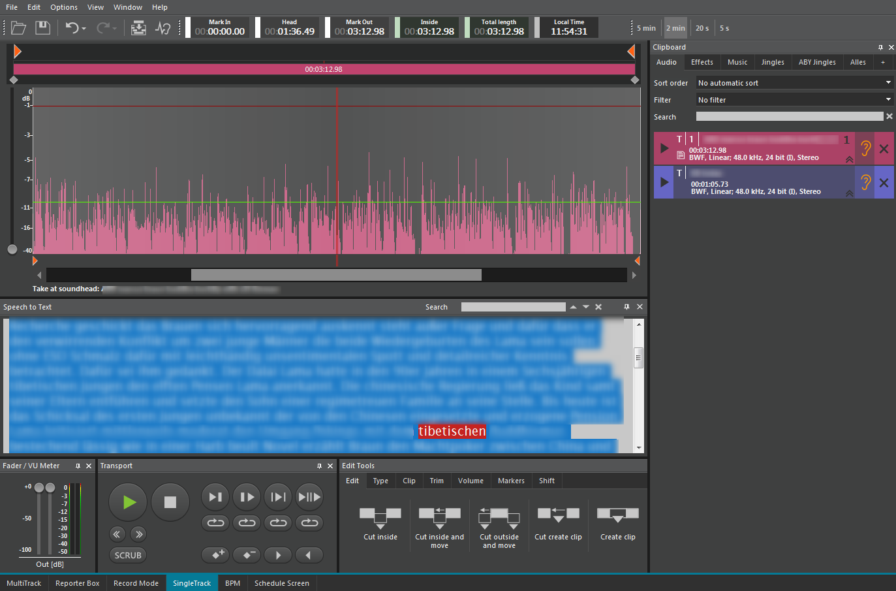
Task: Select the 2 min zoom toggle
Action: coord(675,28)
